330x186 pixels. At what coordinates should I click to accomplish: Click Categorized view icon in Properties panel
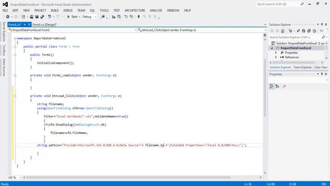[272, 86]
